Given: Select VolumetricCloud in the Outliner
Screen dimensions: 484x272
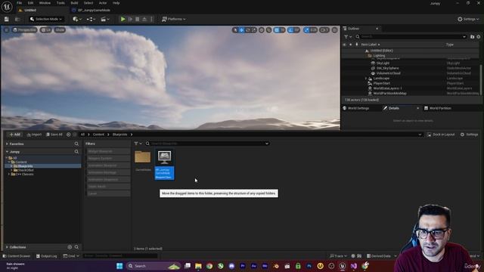Looking at the screenshot, I should 388,73.
